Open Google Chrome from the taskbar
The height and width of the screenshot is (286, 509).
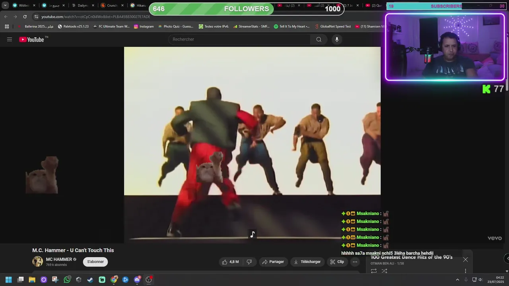pyautogui.click(x=114, y=280)
